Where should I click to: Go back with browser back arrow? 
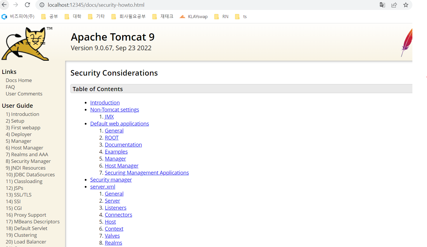pos(4,5)
